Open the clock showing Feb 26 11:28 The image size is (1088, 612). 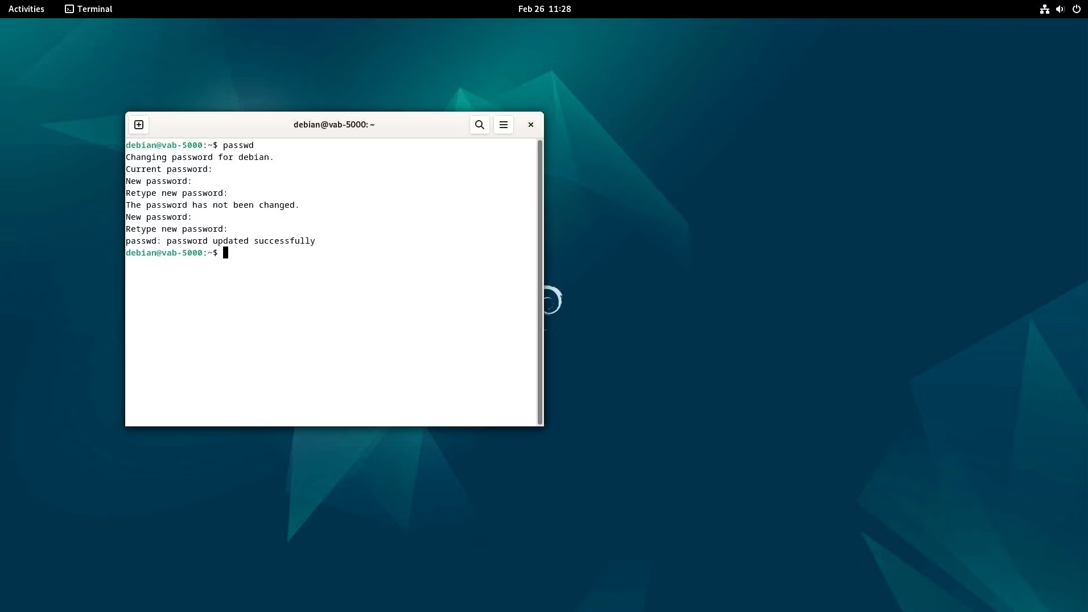click(545, 9)
